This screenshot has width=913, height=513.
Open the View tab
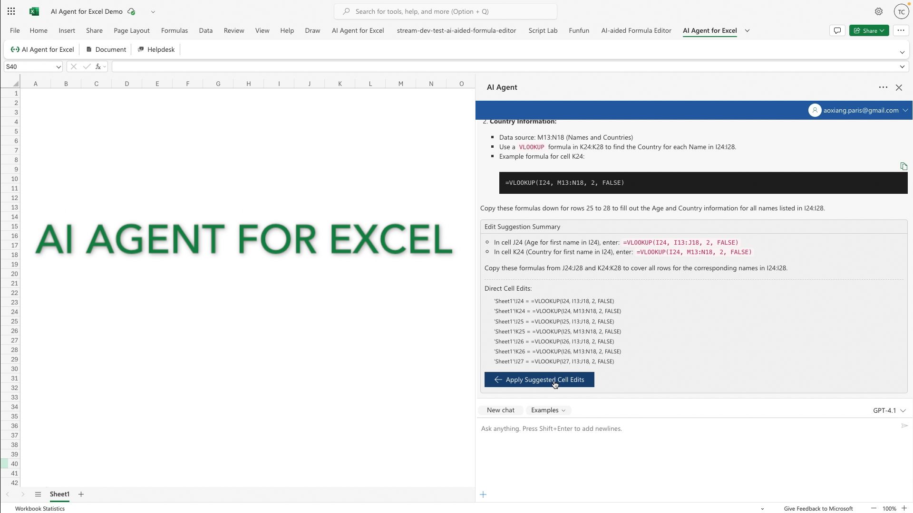click(262, 30)
